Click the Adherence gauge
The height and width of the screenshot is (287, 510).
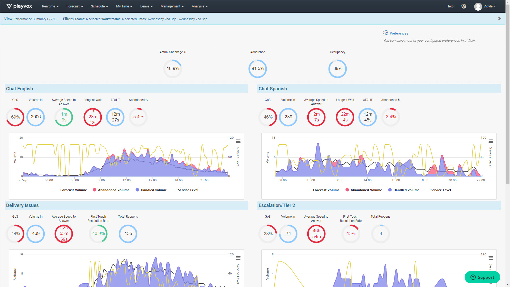point(257,69)
